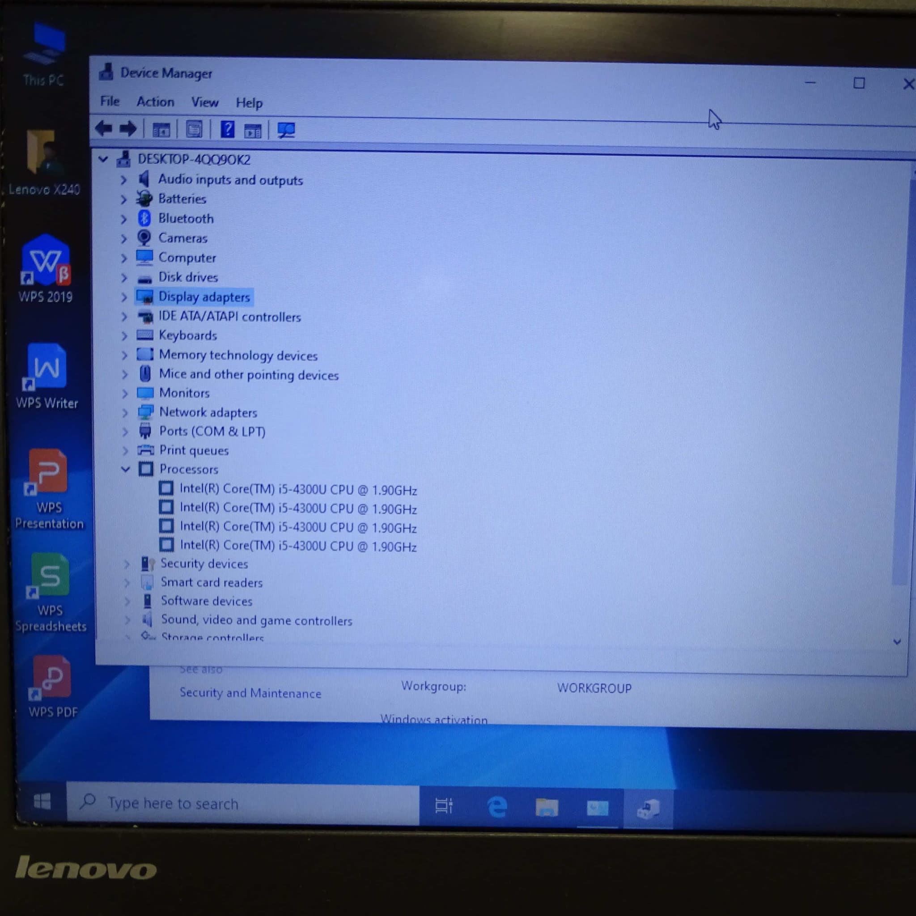Screen dimensions: 916x916
Task: Click the Type here to search box
Action: [x=243, y=803]
